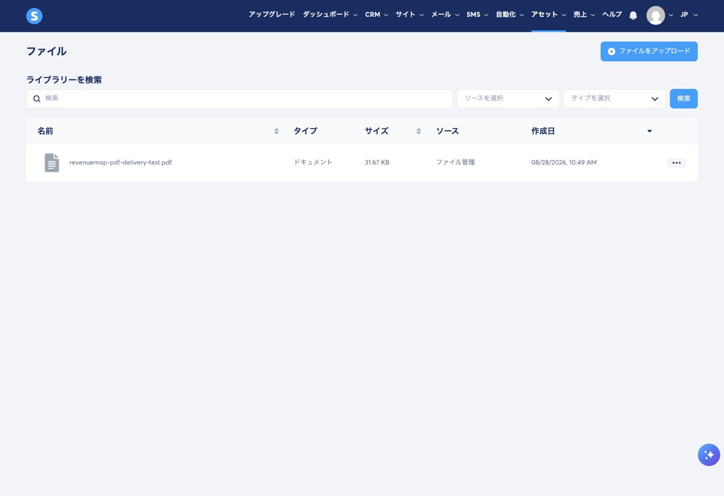Click the ソース column header
The height and width of the screenshot is (496, 724).
(x=447, y=131)
